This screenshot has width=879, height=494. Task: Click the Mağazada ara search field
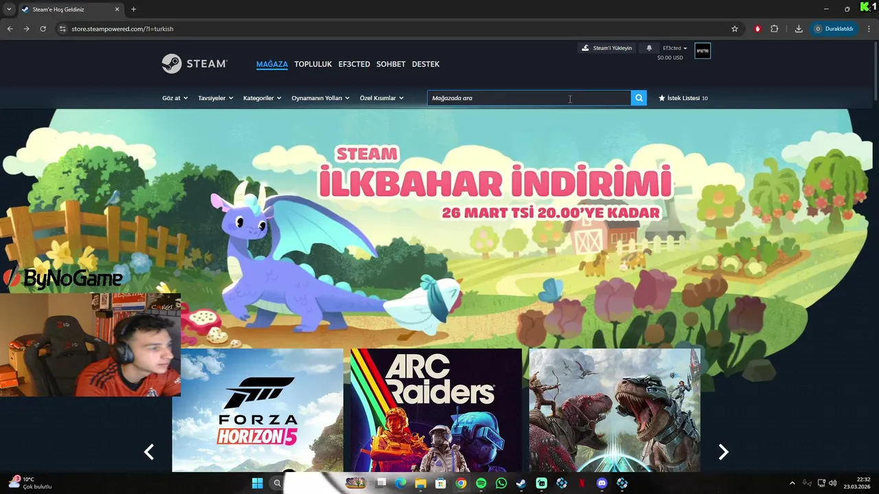point(529,98)
